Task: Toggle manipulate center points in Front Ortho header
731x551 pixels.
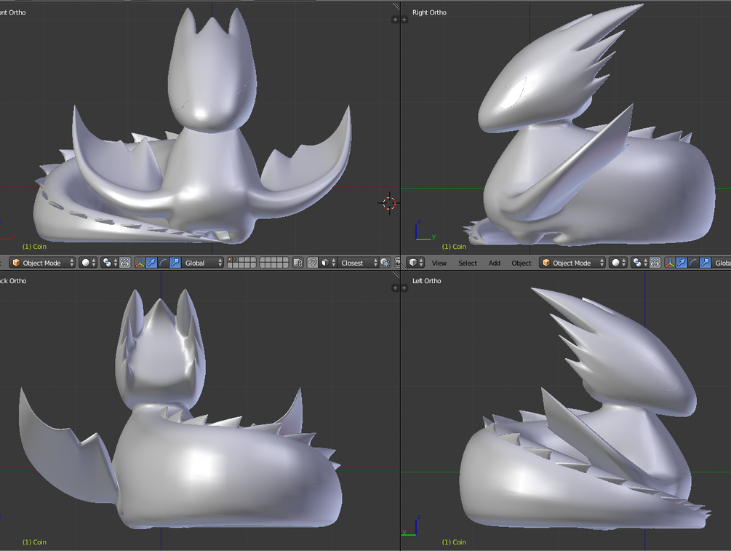Action: [x=125, y=263]
